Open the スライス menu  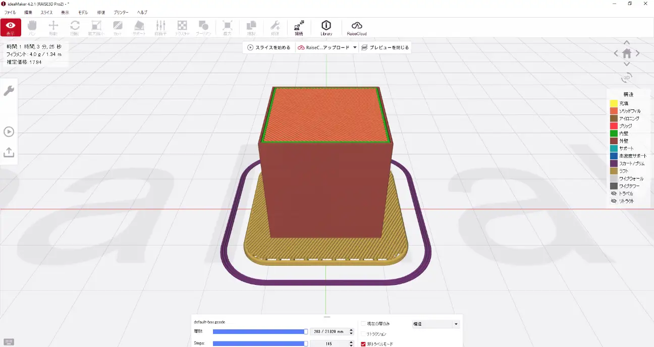(46, 12)
